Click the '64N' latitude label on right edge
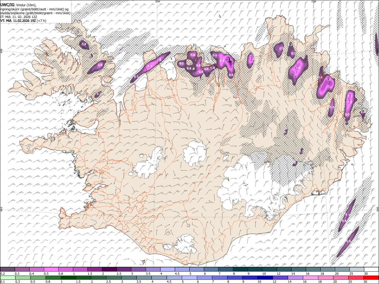Screen dimensions: 379x284 click(378, 209)
